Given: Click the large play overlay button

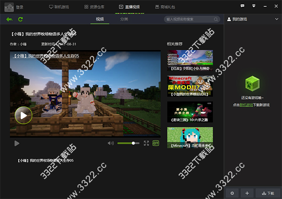Looking at the screenshot, I should tap(23, 115).
